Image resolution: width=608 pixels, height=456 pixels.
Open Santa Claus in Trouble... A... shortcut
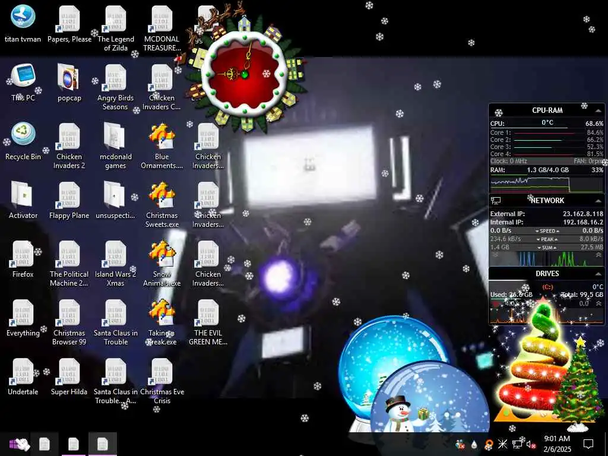116,382
